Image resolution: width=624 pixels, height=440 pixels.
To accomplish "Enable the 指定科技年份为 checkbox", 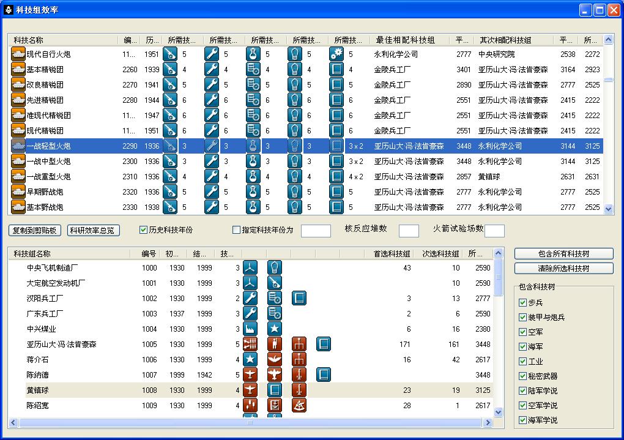I will tap(236, 230).
